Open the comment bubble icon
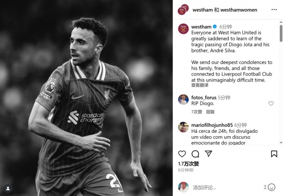Image resolution: width=283 pixels, height=196 pixels. (x=195, y=154)
